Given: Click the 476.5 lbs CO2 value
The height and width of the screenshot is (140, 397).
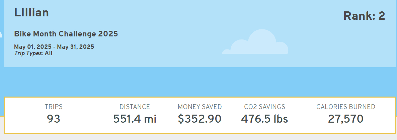Looking at the screenshot, I should pos(264,119).
